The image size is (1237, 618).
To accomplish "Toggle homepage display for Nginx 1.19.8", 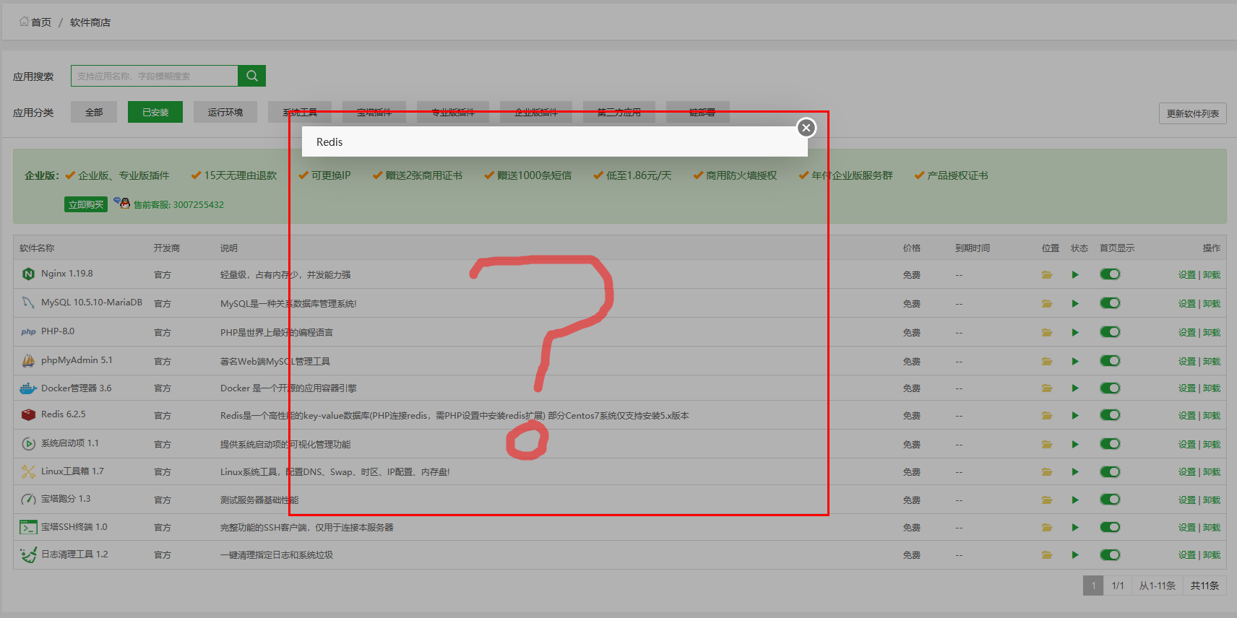I will pyautogui.click(x=1110, y=274).
